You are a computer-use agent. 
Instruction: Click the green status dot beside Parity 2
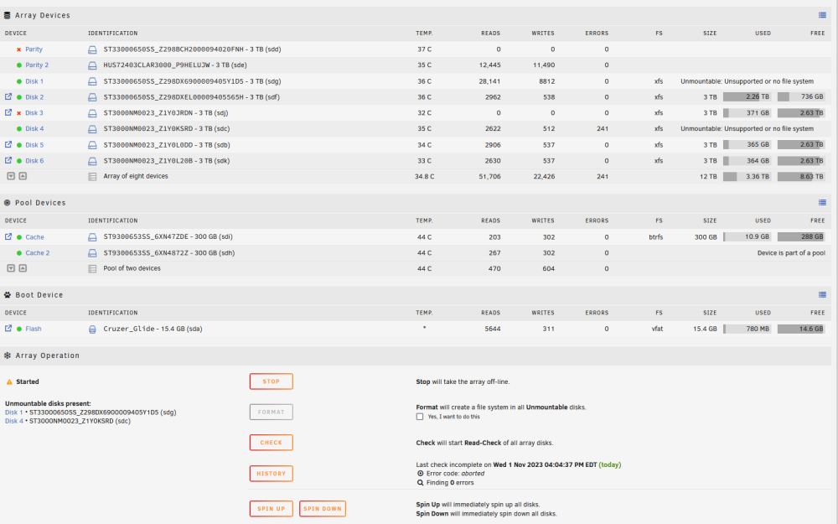point(18,65)
